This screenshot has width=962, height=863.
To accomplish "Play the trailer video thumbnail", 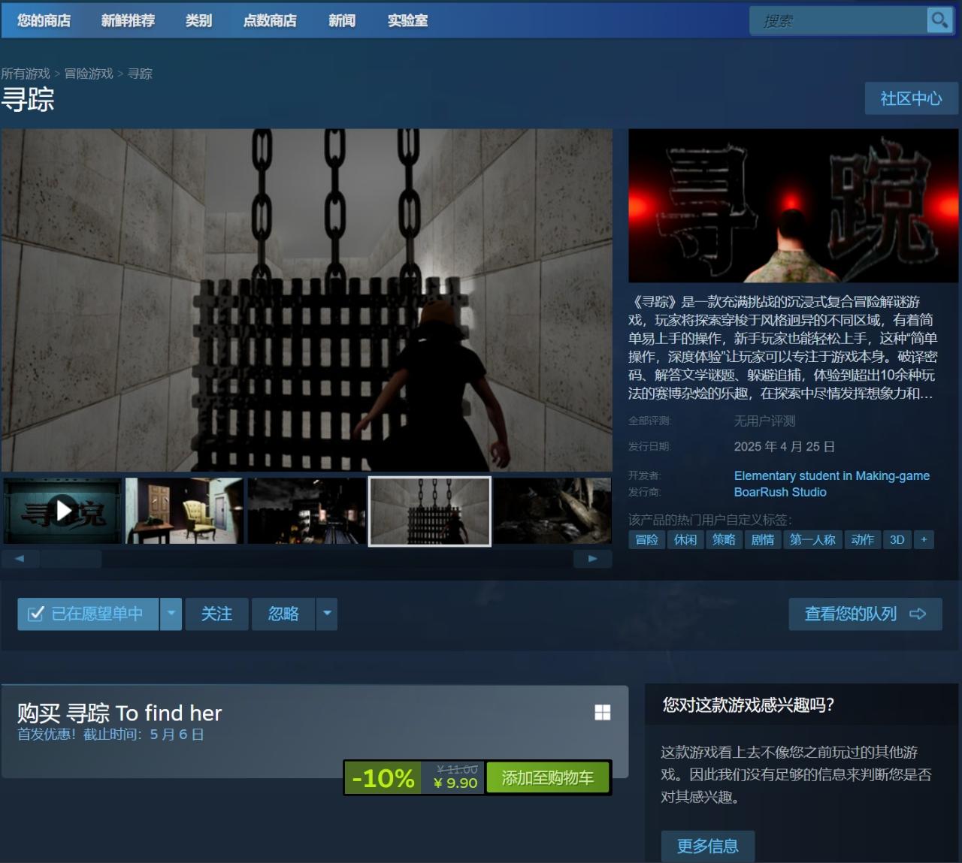I will tap(62, 511).
